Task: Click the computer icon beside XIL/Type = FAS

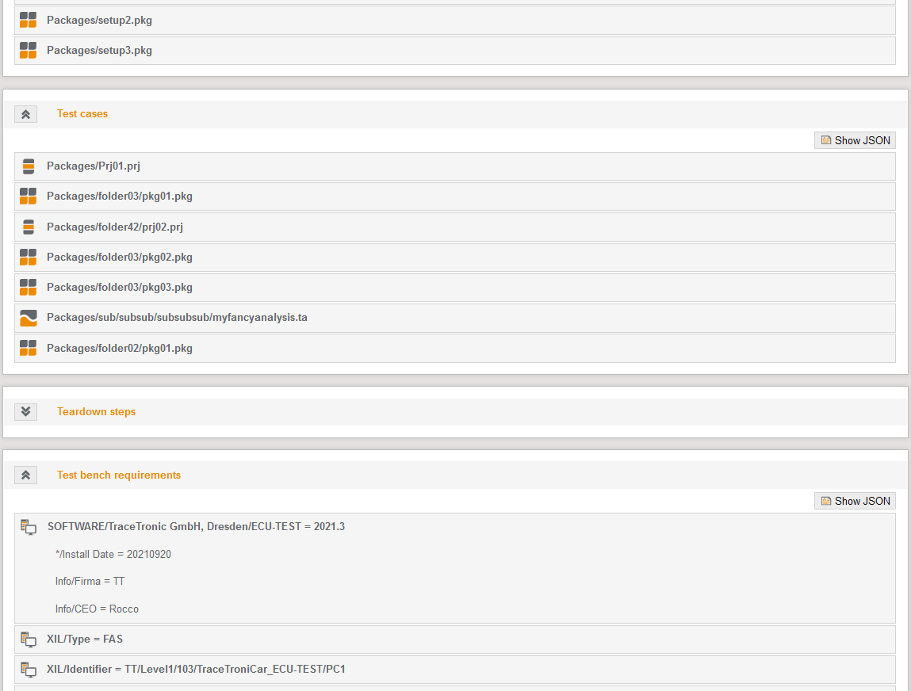Action: (x=29, y=639)
